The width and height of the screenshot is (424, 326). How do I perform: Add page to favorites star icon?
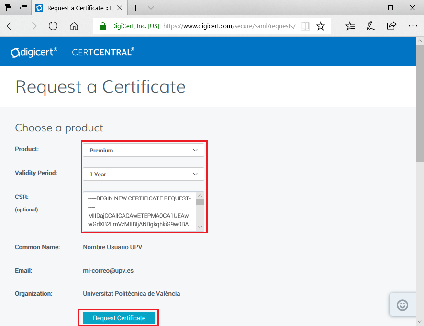tap(321, 26)
